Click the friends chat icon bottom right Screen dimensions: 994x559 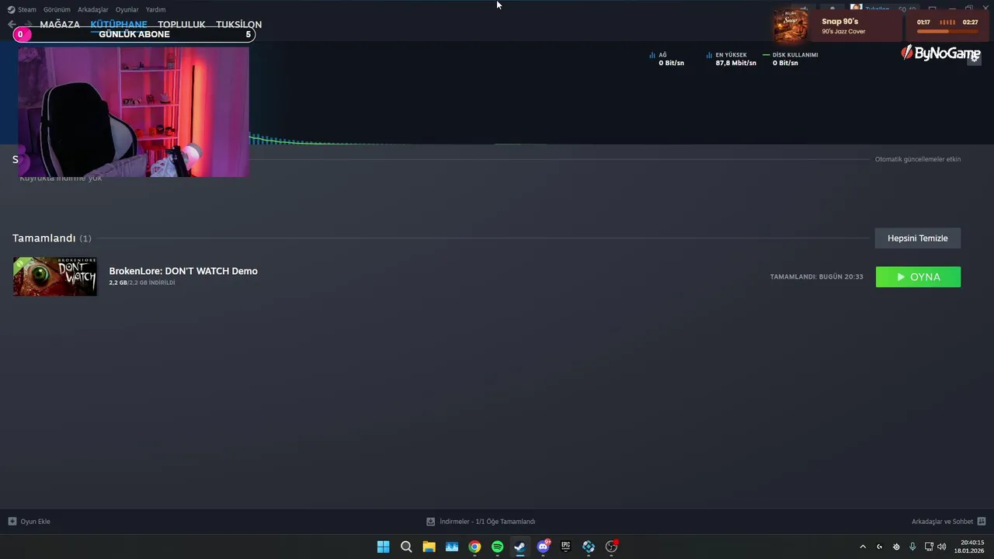point(982,522)
